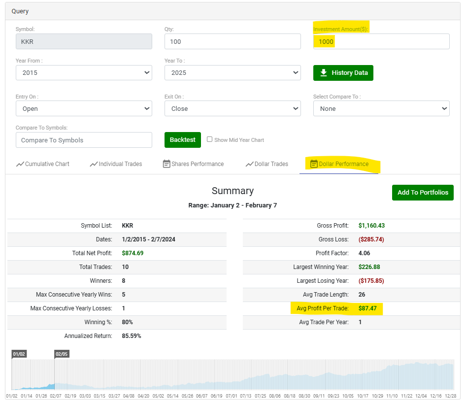Expand the Entry On dropdown set to Open
The height and width of the screenshot is (404, 466).
[x=84, y=108]
